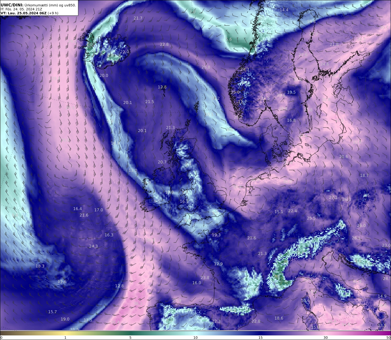Click the 20.0 value south of Iceland
The width and height of the screenshot is (391, 340).
(x=104, y=75)
